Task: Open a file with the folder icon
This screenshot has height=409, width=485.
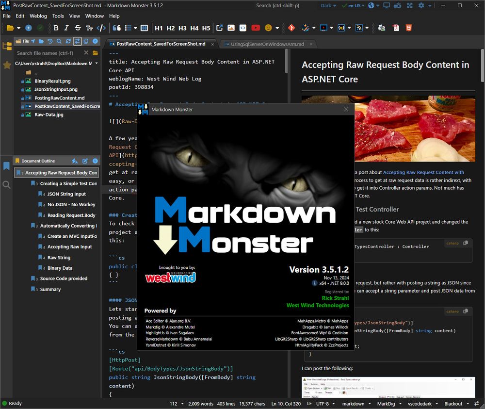Action: point(10,28)
